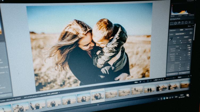This screenshot has height=112, width=200.
Task: Select the Adjustment Brush tool
Action: [x=190, y=22]
